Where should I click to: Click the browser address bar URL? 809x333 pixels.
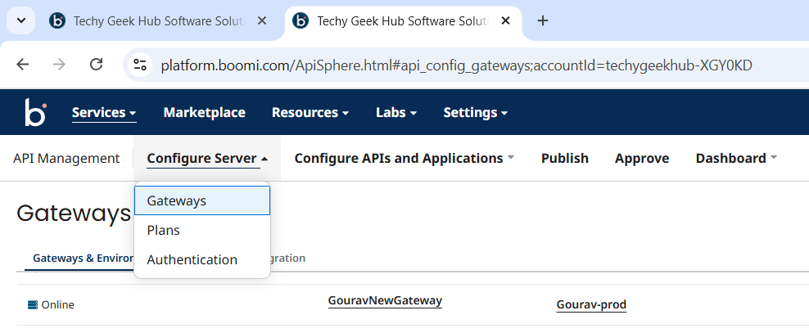[x=455, y=65]
